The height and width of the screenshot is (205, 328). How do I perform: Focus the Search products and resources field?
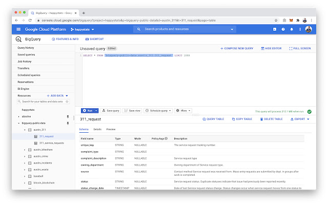pos(184,29)
